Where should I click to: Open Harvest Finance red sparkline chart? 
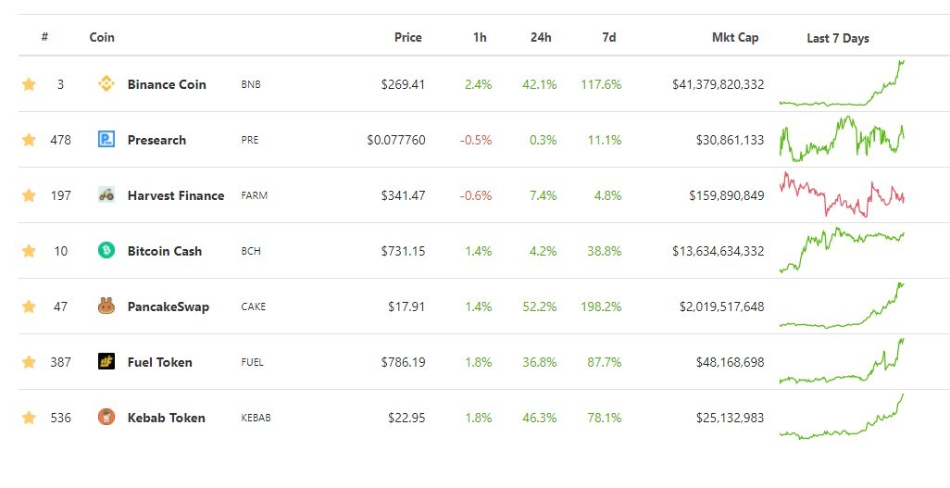point(842,194)
